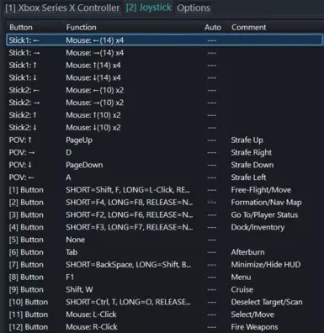This screenshot has width=324, height=333.
Task: Click the Mouse: ↓(14) x4 function cell
Action: (93, 77)
